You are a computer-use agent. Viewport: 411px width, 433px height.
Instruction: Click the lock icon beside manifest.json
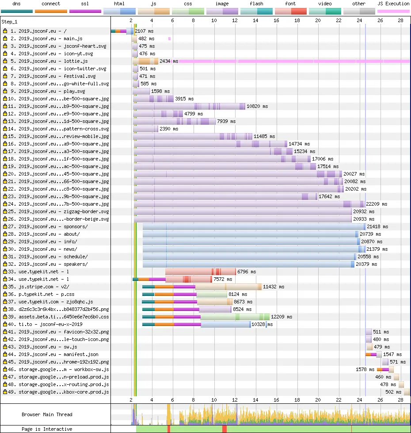tap(4, 354)
